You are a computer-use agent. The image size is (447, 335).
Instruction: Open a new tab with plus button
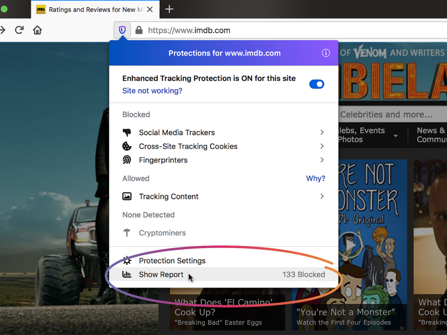(x=169, y=9)
